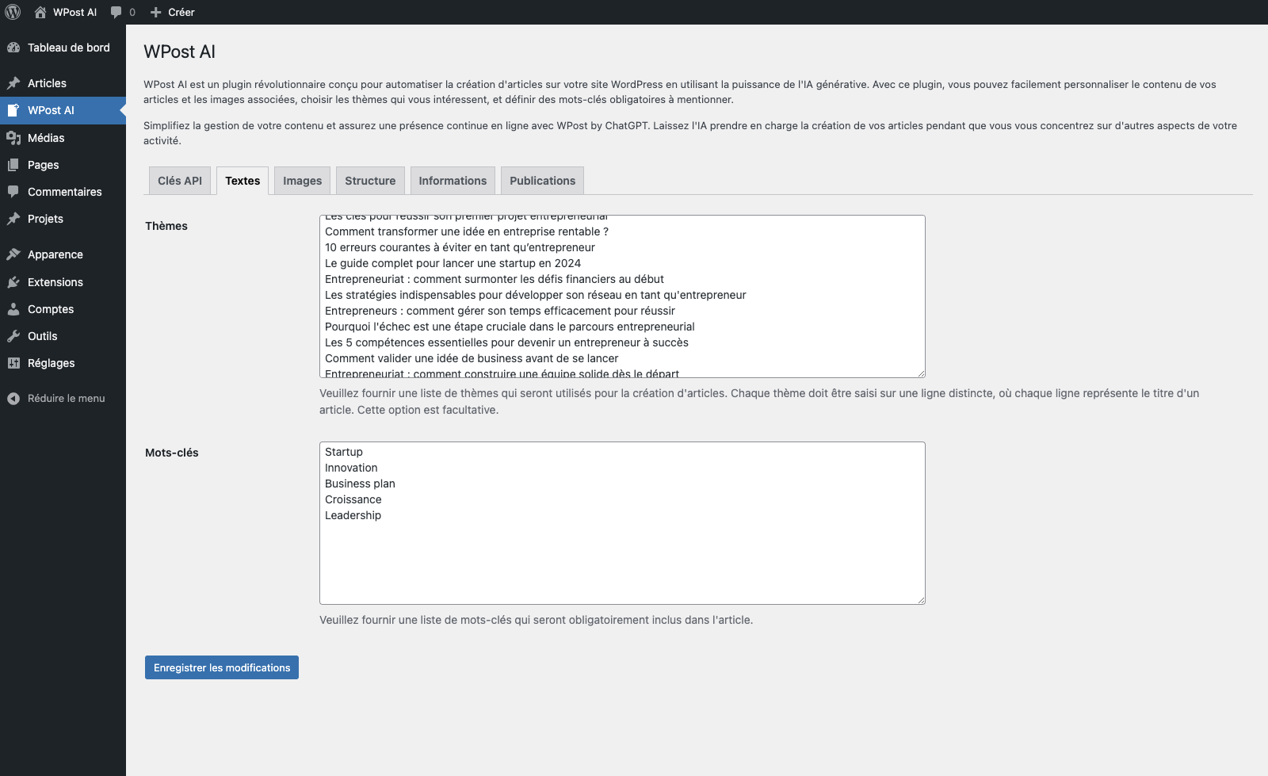Click keyword 'Business plan'
The height and width of the screenshot is (776, 1268).
click(360, 484)
